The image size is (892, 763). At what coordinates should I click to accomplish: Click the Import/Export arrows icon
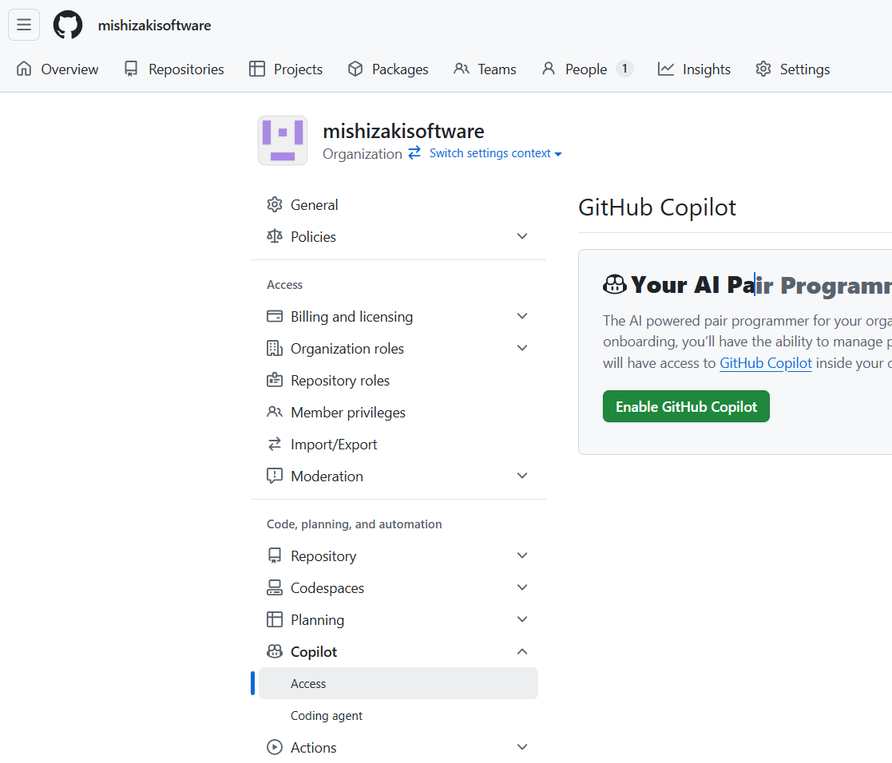275,444
